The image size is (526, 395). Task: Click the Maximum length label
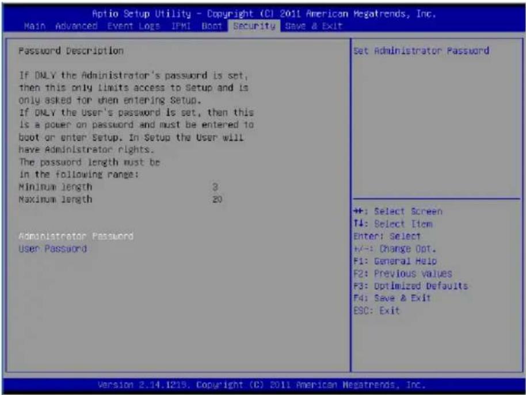(55, 200)
